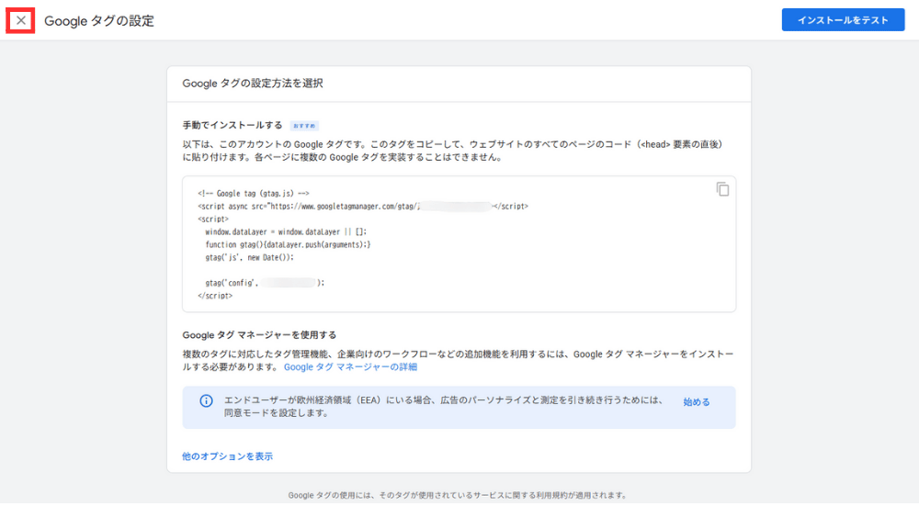The height and width of the screenshot is (506, 919).
Task: Click the Google tag (gtag.js) comment line
Action: click(254, 193)
